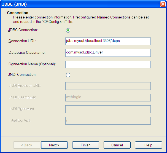Click the "JNDI Password:" label
167x153 pixels.
point(22,109)
